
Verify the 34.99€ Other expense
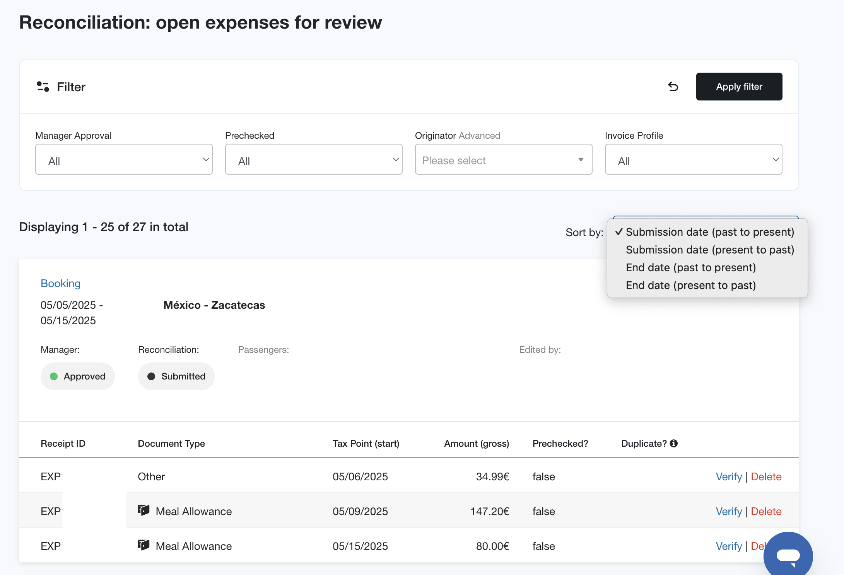(x=729, y=476)
